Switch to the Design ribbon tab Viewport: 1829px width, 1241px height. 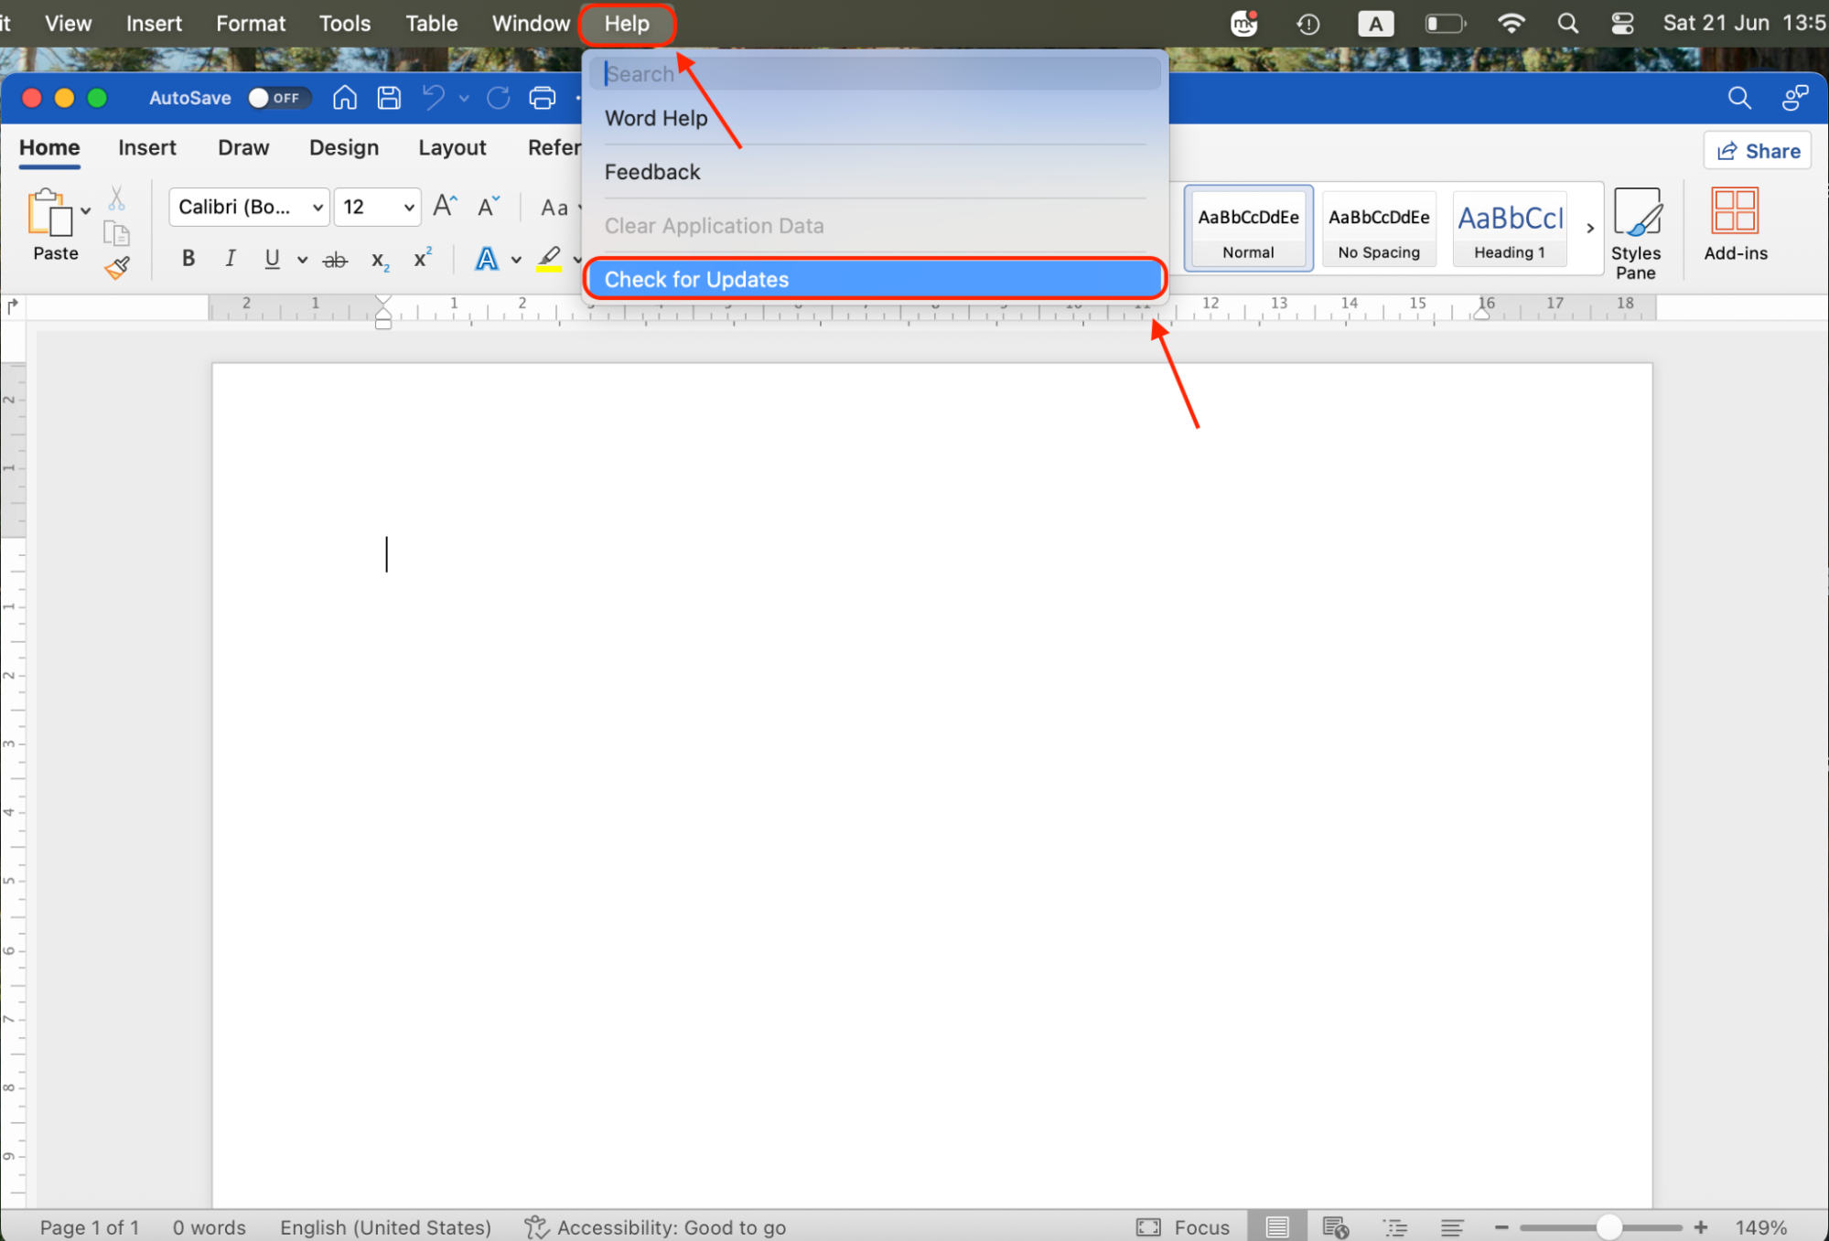343,147
